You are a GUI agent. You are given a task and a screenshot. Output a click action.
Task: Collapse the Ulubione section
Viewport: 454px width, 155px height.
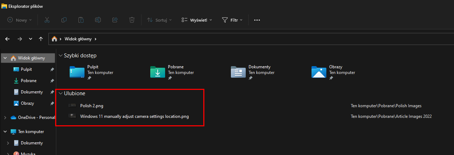61,93
